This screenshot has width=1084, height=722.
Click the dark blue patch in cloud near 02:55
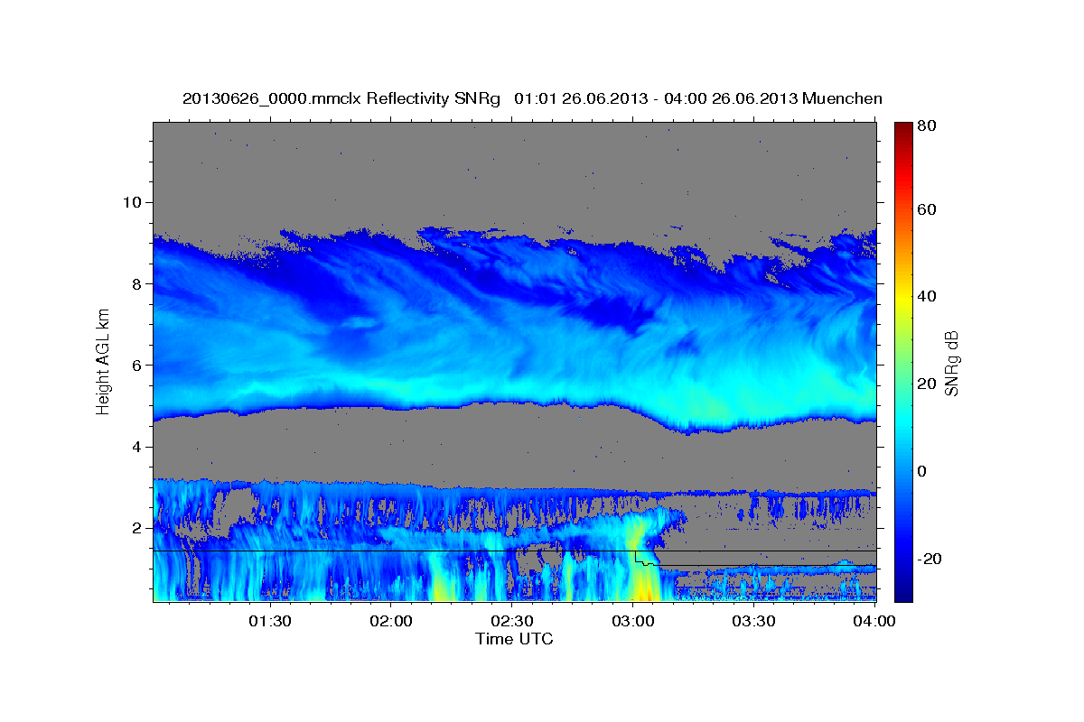point(619,314)
